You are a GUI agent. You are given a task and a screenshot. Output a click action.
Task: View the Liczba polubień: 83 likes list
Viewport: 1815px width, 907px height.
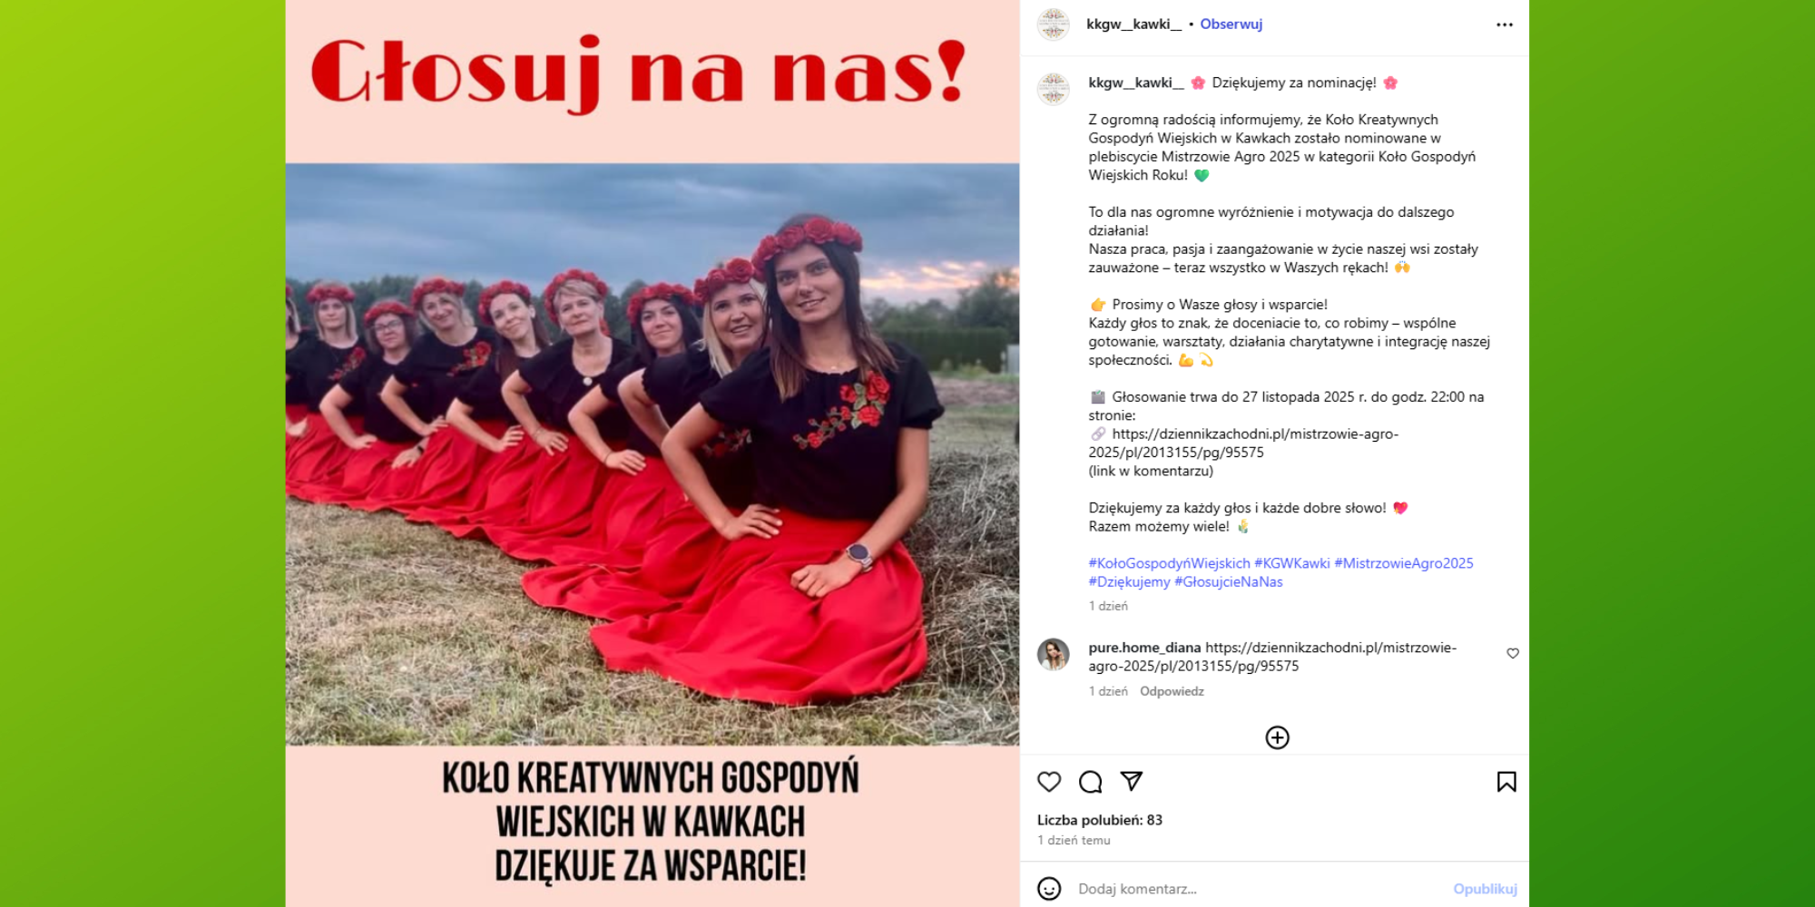click(x=1100, y=820)
